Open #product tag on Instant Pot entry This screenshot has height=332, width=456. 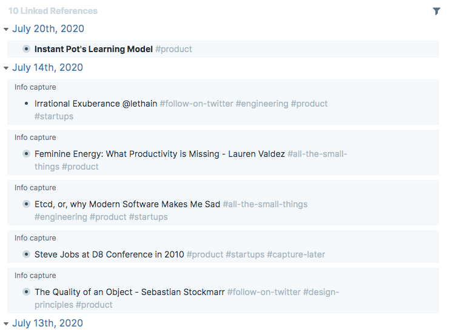(173, 49)
